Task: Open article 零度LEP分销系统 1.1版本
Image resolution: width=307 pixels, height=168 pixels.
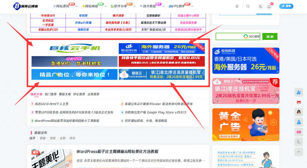Action: 74,112
